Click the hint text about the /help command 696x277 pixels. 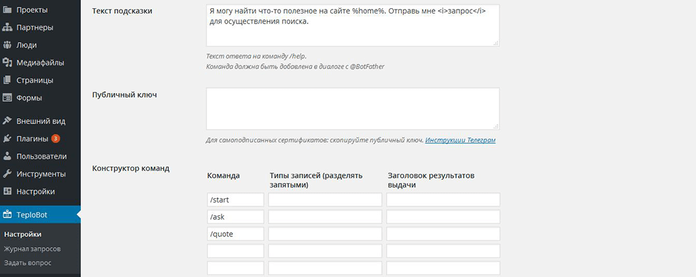[x=256, y=57]
